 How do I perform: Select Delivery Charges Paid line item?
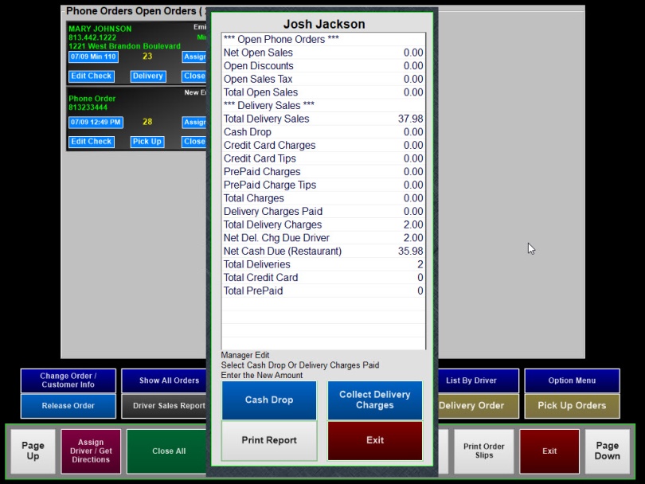click(322, 212)
